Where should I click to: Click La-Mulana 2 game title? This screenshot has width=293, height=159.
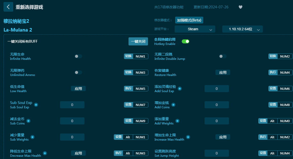point(18,30)
